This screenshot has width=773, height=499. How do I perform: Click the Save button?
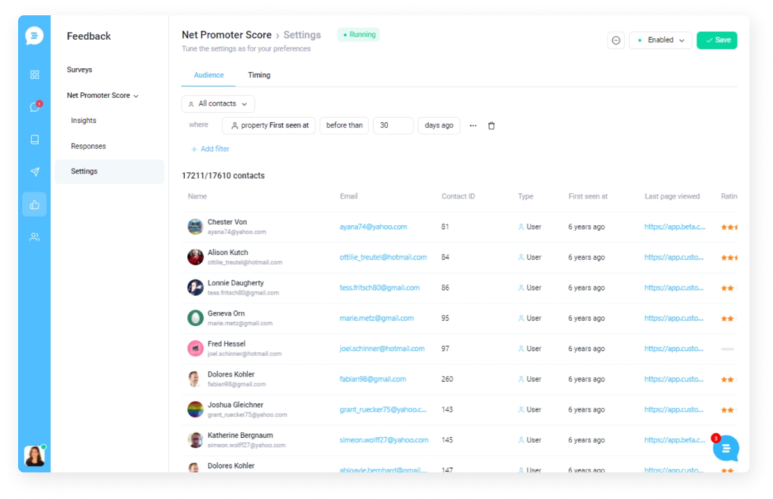[717, 41]
